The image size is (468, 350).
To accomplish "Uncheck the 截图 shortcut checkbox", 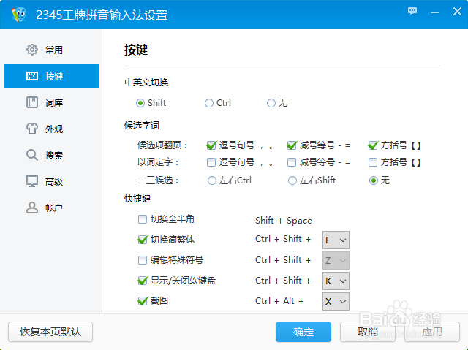I will pos(143,300).
